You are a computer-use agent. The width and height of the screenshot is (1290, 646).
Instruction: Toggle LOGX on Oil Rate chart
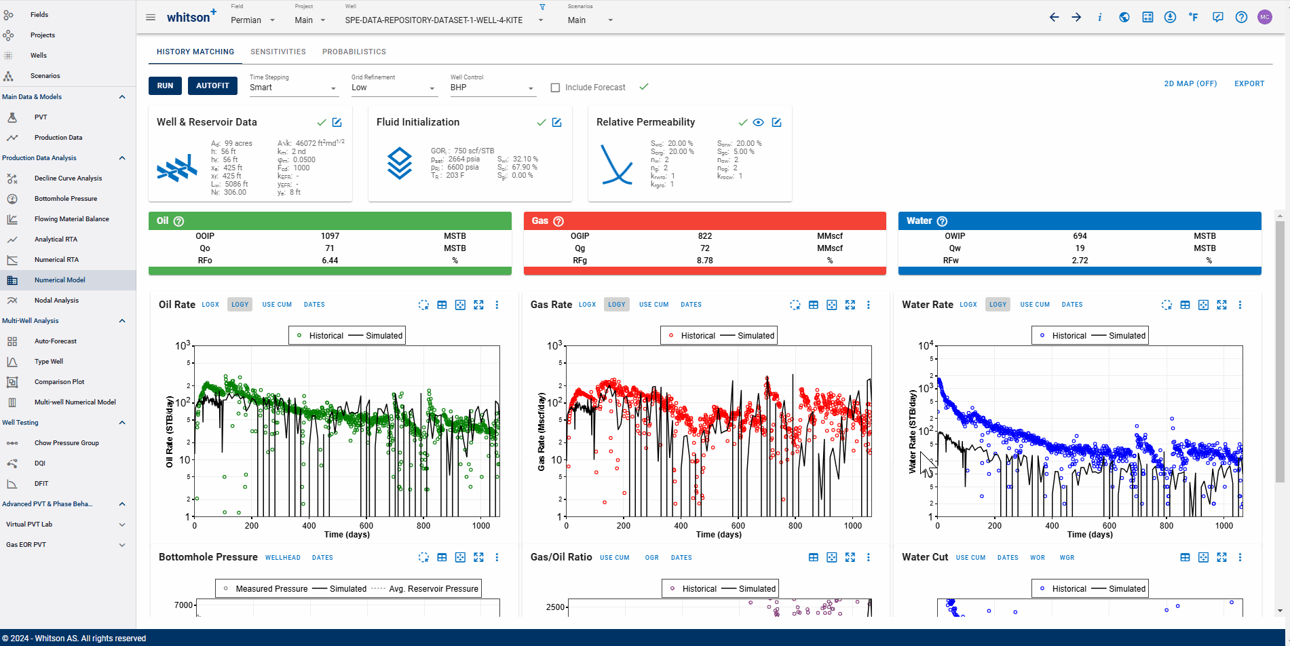pyautogui.click(x=210, y=305)
